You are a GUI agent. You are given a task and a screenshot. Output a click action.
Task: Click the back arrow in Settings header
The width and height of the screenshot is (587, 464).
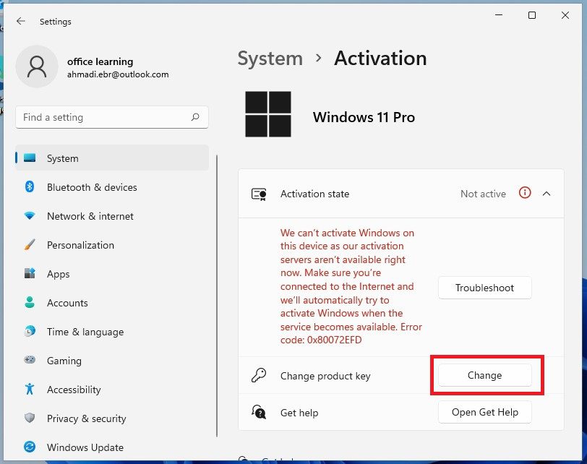(x=20, y=22)
